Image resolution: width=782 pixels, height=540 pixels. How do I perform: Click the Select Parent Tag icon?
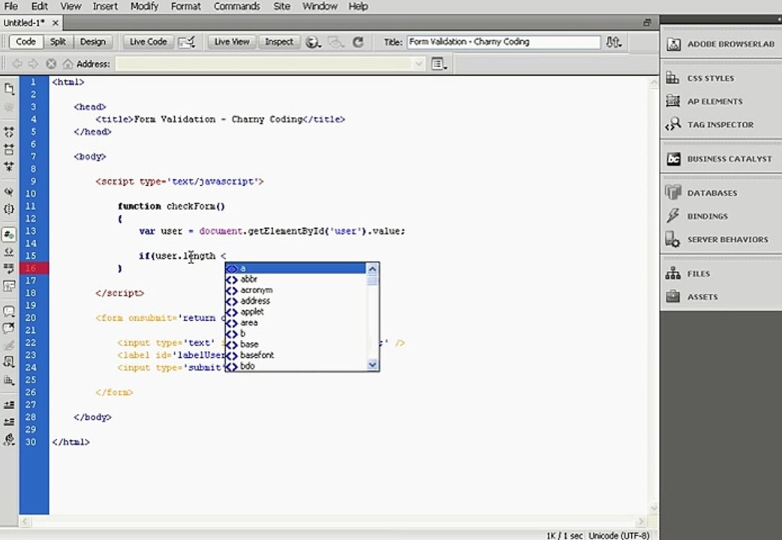click(9, 191)
